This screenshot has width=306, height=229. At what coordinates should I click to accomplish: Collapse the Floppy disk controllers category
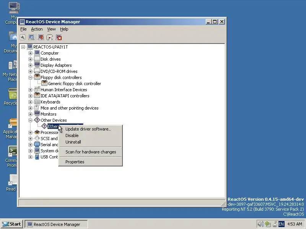[31, 77]
